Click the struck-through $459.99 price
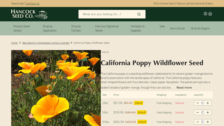Screen dimensions: 224x126 pos(130,122)
